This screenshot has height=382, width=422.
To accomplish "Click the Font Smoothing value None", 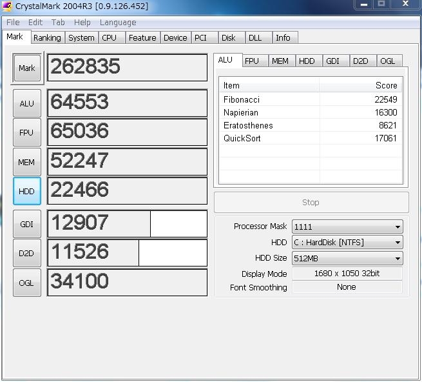I will pyautogui.click(x=347, y=287).
